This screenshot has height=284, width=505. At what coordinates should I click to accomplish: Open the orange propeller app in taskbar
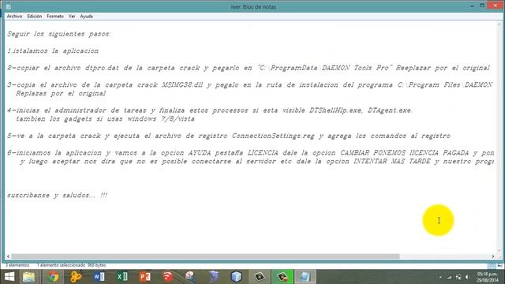[x=76, y=277]
